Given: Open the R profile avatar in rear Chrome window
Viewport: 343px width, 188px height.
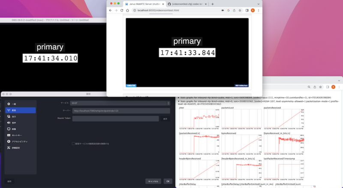Looking at the screenshot, I should point(333,87).
